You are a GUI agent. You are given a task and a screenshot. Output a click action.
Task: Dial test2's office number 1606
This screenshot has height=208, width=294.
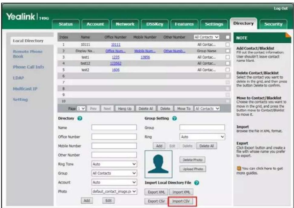(x=116, y=70)
